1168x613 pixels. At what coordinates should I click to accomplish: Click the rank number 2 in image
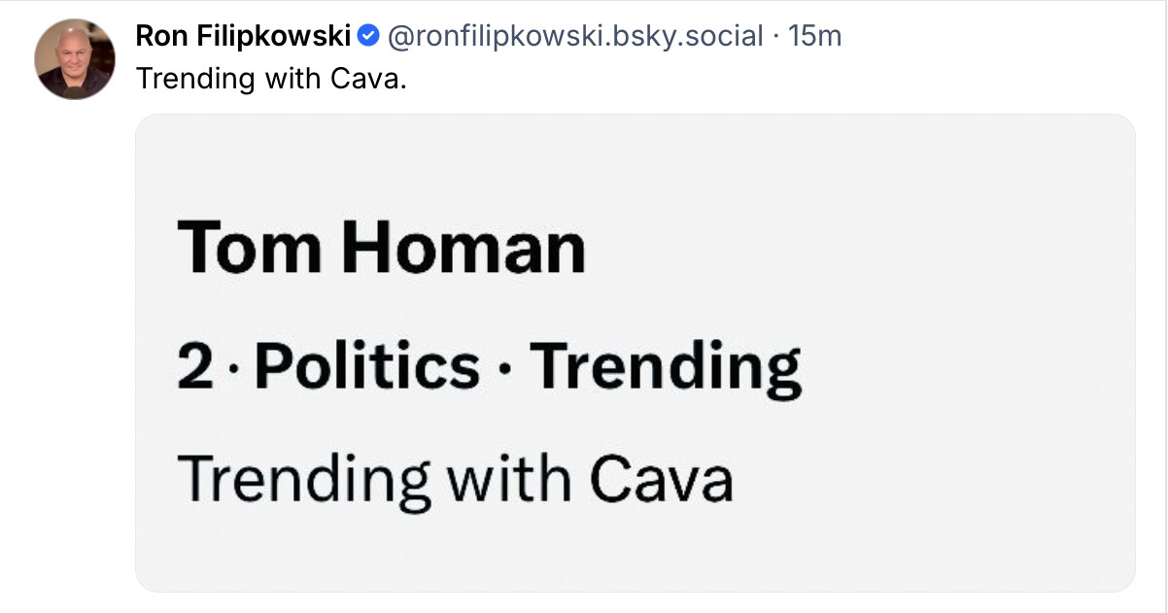point(194,366)
